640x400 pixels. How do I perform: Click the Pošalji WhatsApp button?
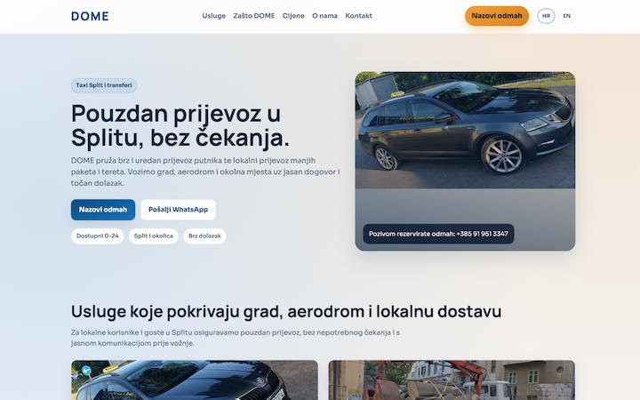point(178,210)
